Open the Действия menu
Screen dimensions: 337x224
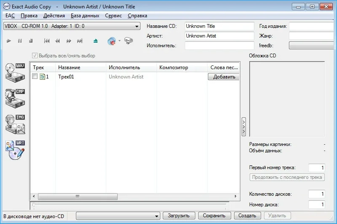pyautogui.click(x=54, y=16)
